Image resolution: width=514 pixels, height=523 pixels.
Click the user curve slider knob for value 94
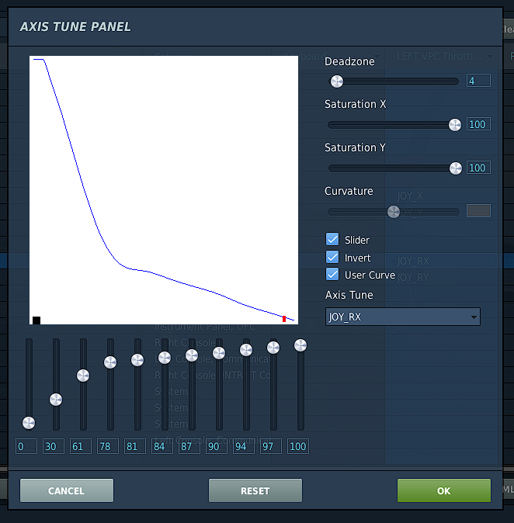click(246, 350)
